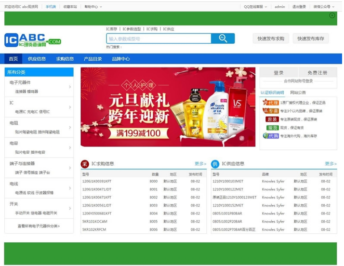
Task: Click the 代购 certification badge
Action: click(x=271, y=136)
